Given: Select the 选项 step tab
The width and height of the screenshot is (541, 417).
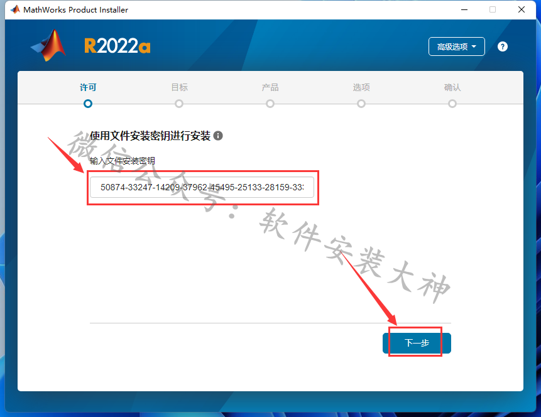Looking at the screenshot, I should (361, 87).
